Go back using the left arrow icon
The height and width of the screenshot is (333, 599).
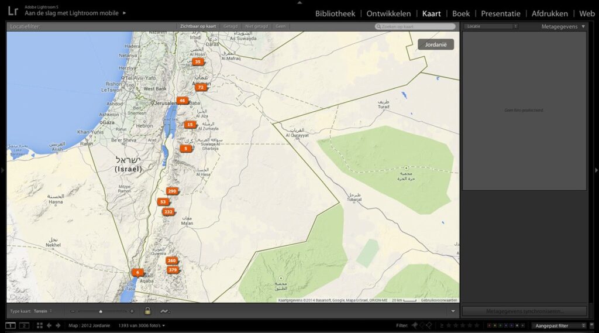(49, 325)
